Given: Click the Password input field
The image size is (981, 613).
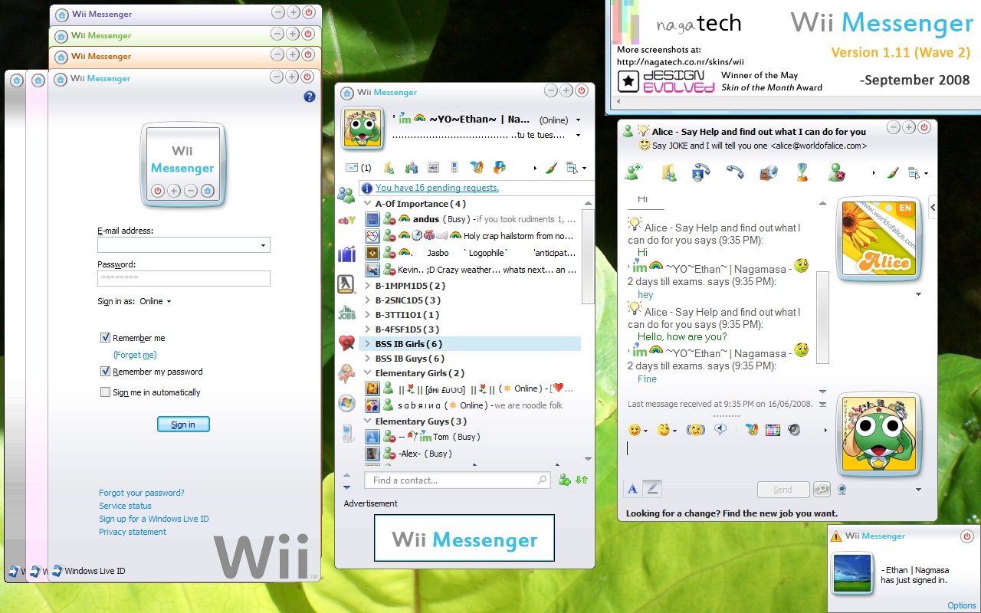Looking at the screenshot, I should click(x=183, y=278).
